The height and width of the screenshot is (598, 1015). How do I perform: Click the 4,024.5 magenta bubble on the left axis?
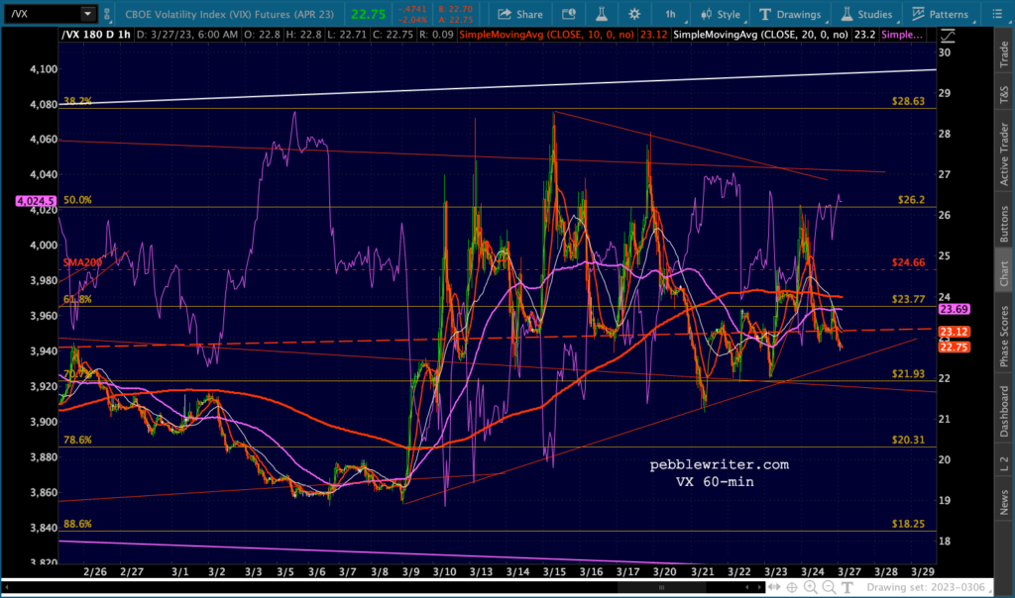[x=37, y=201]
